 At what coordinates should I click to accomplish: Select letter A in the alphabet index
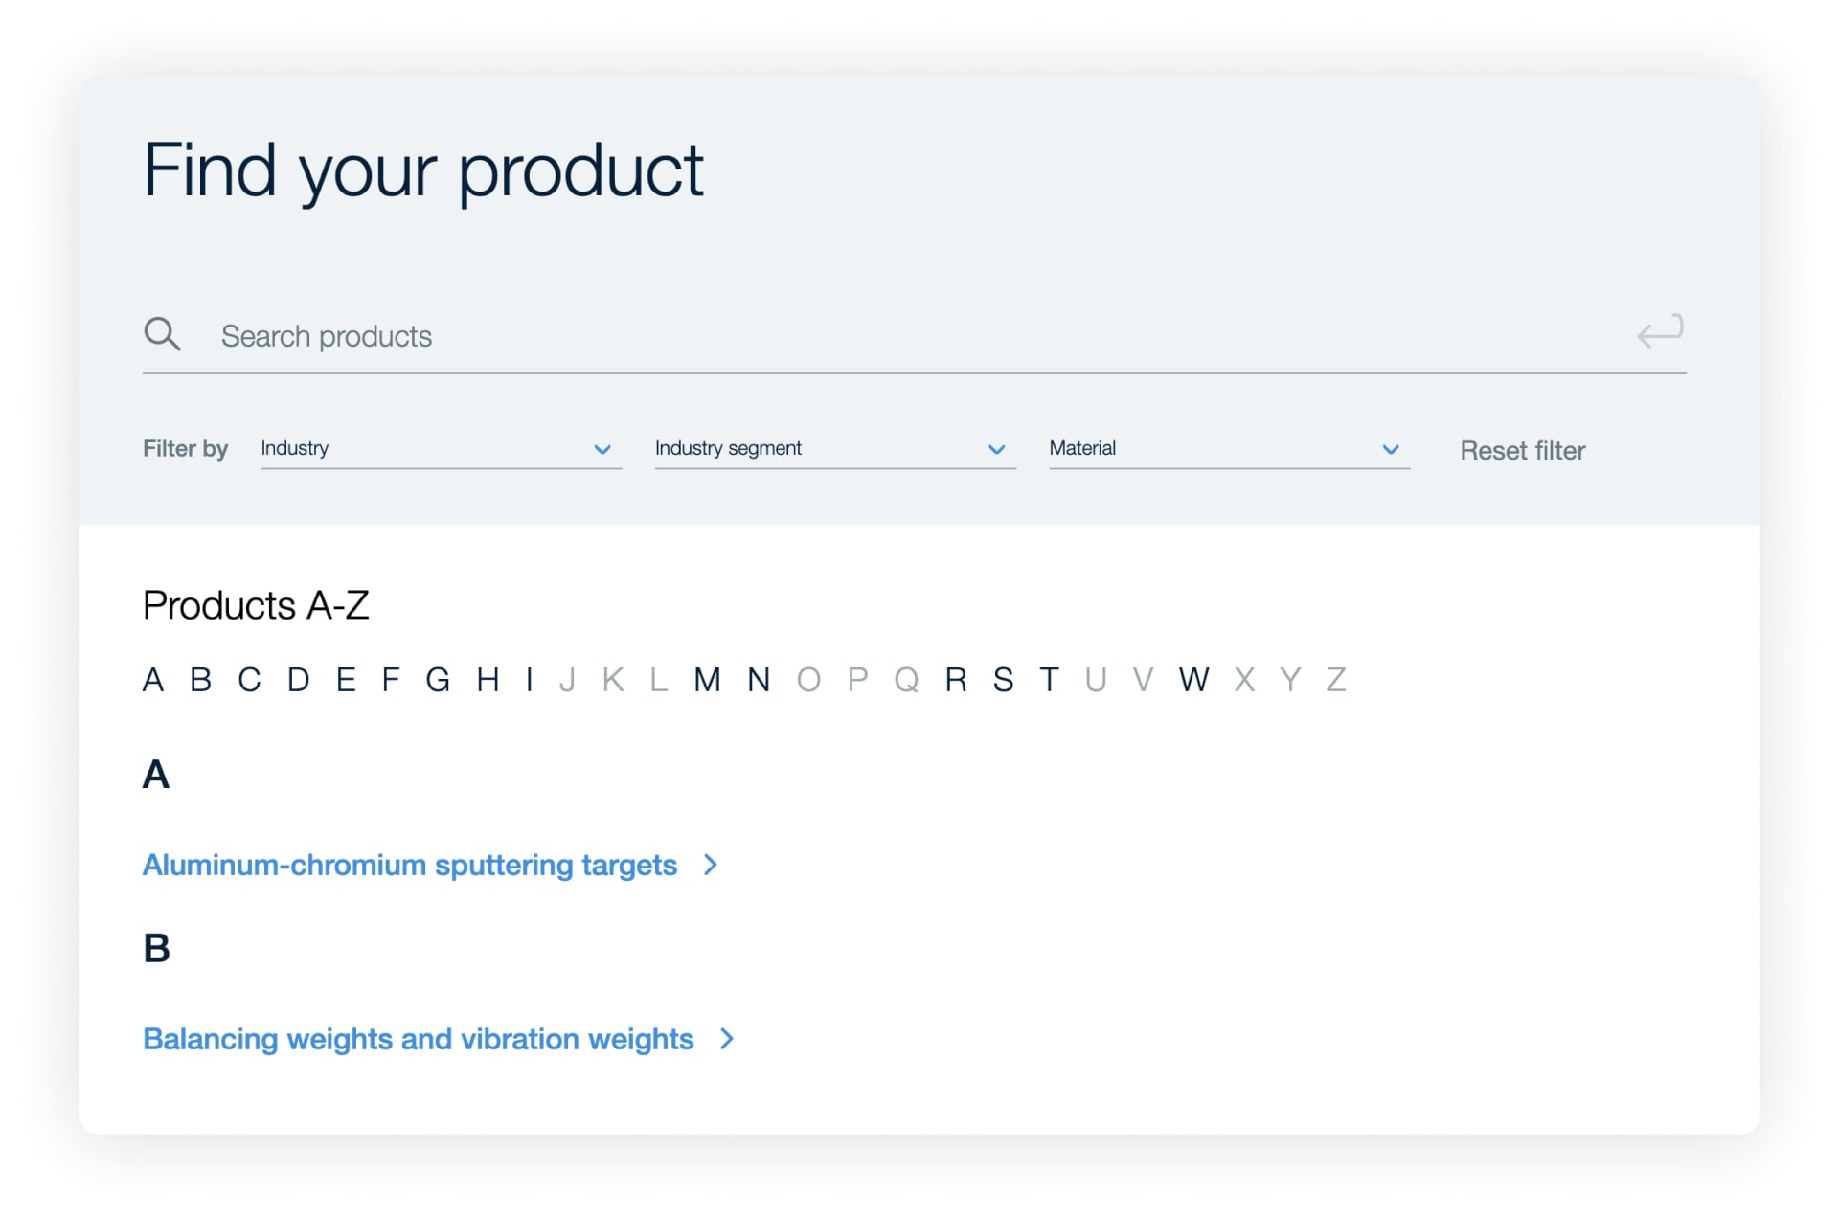(154, 680)
